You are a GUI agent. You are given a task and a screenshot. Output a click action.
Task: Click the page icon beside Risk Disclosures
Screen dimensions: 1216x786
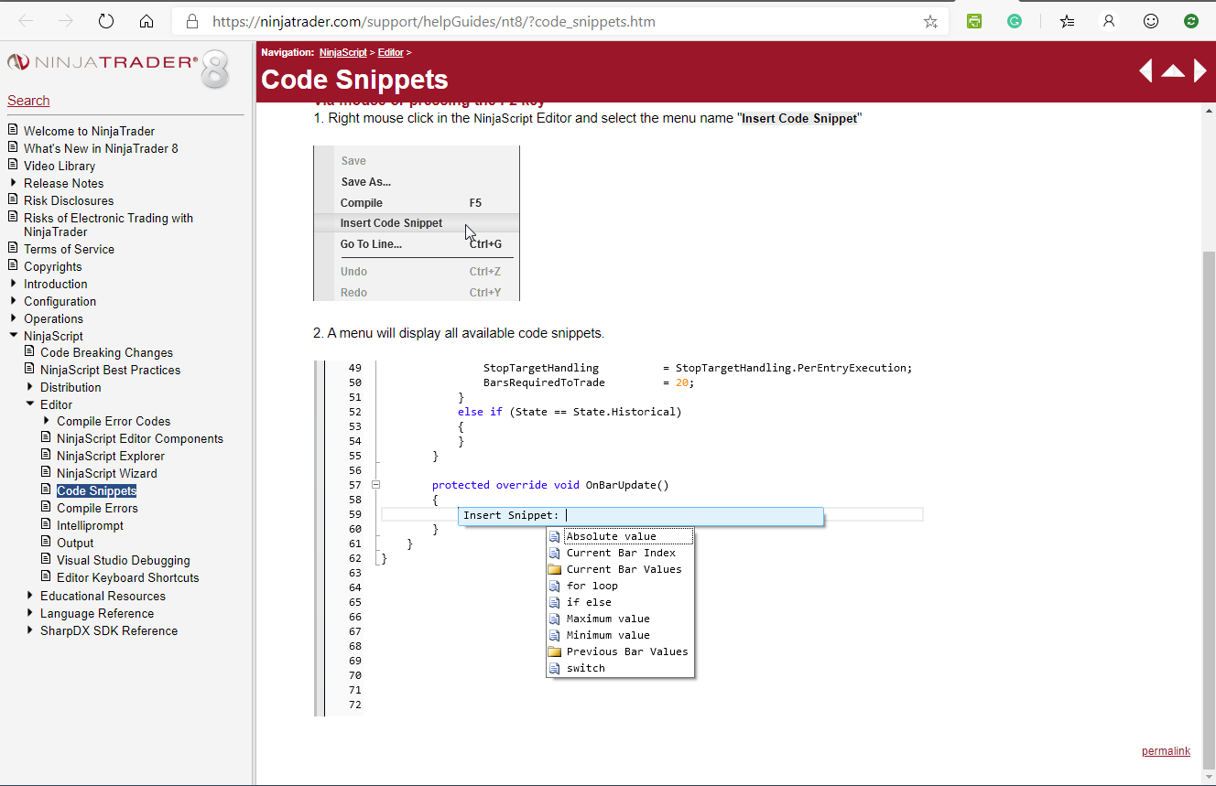coord(13,199)
